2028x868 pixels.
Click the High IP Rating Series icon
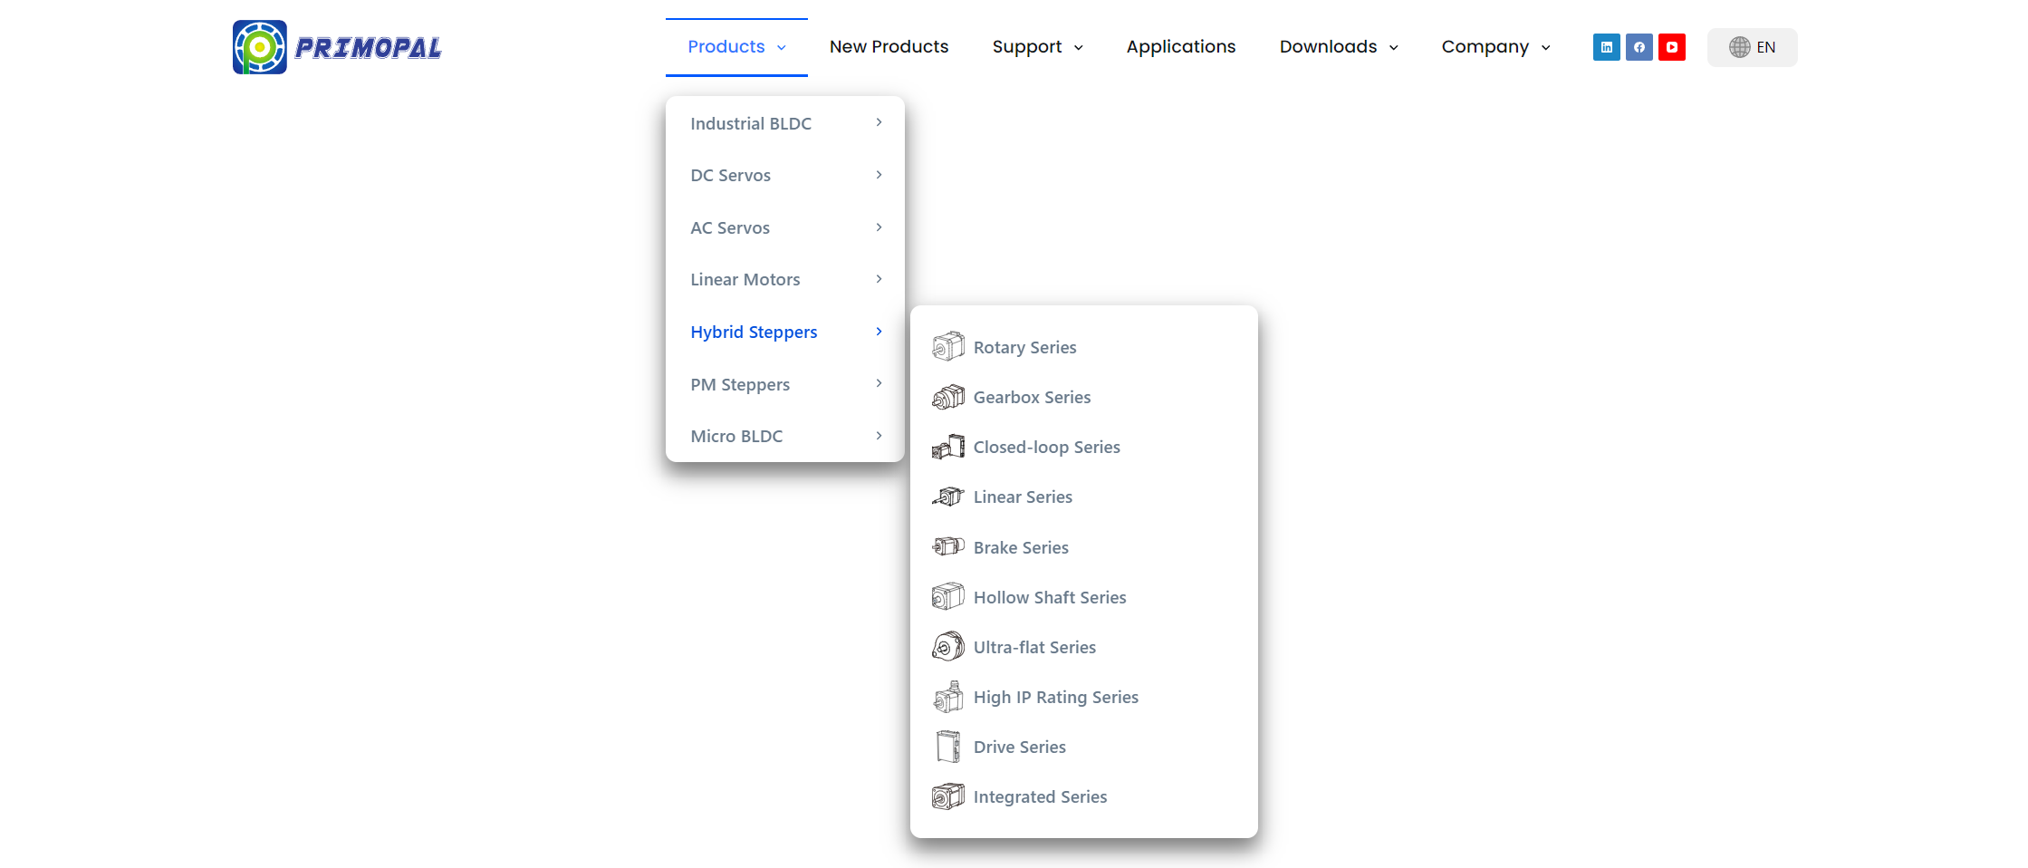click(x=947, y=697)
